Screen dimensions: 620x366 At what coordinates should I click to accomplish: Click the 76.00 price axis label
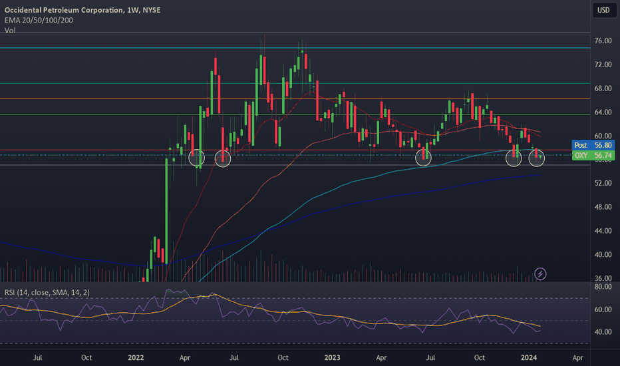(x=603, y=41)
